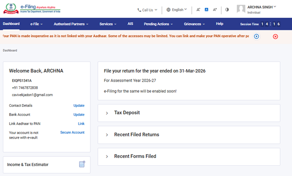Screen dimensions: 292x176
Task: Click the Secure Account link
Action: pos(72,132)
